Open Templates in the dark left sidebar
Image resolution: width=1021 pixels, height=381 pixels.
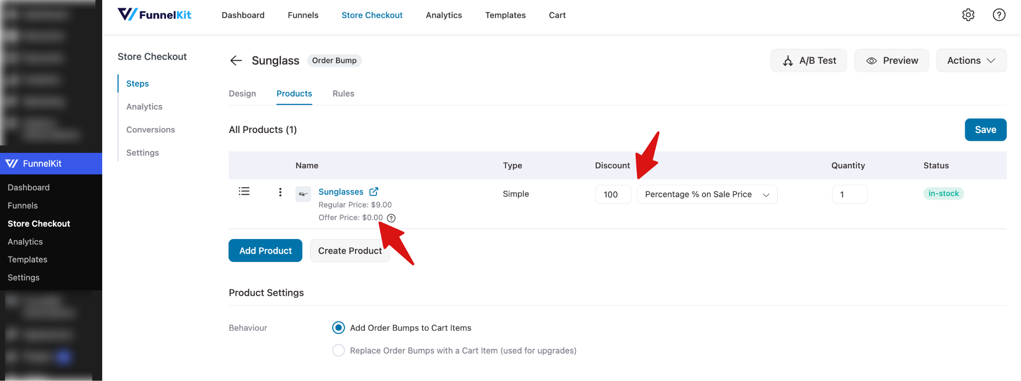(x=27, y=259)
